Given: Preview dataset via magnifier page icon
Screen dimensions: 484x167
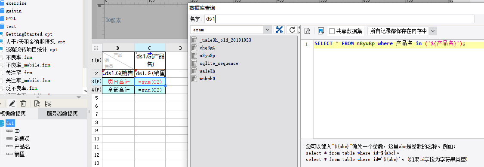Looking at the screenshot, I should coord(37,104).
